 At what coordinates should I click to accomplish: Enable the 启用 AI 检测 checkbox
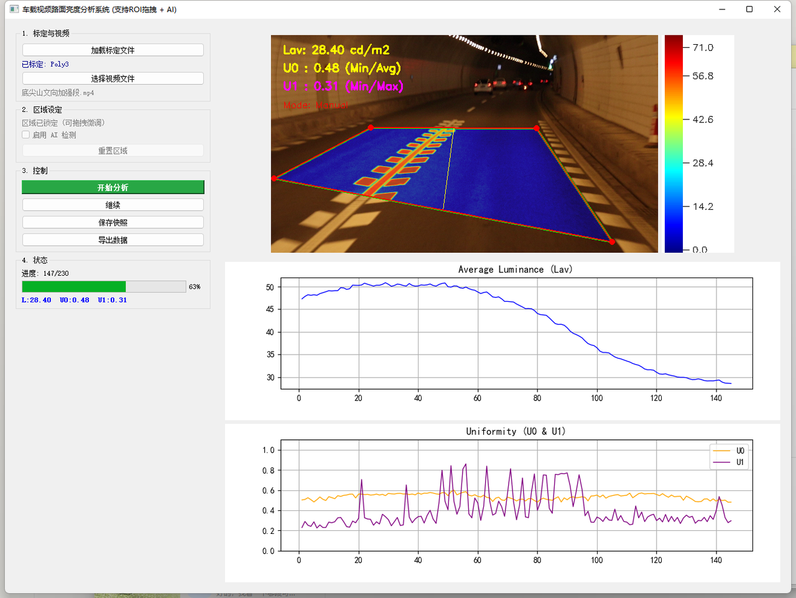26,135
